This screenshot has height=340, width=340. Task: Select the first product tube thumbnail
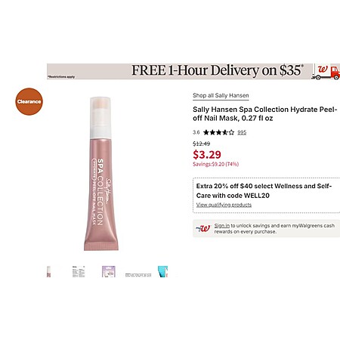[48, 271]
